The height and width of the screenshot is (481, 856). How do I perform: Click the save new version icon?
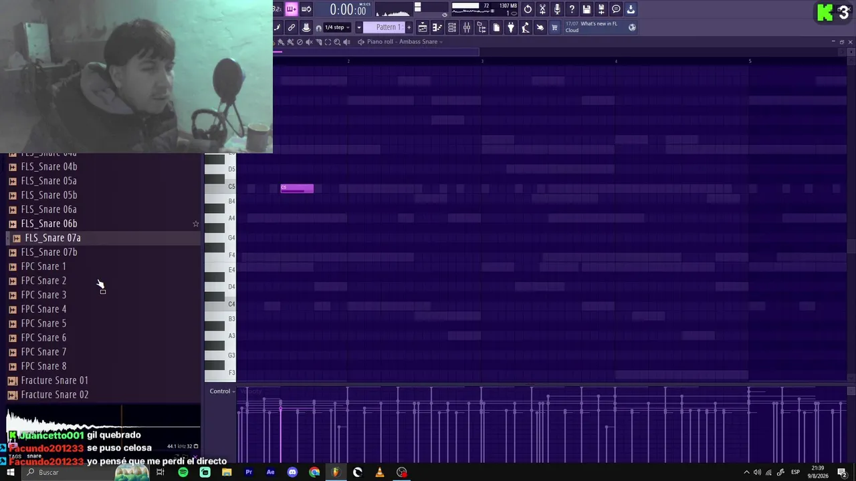(x=601, y=9)
